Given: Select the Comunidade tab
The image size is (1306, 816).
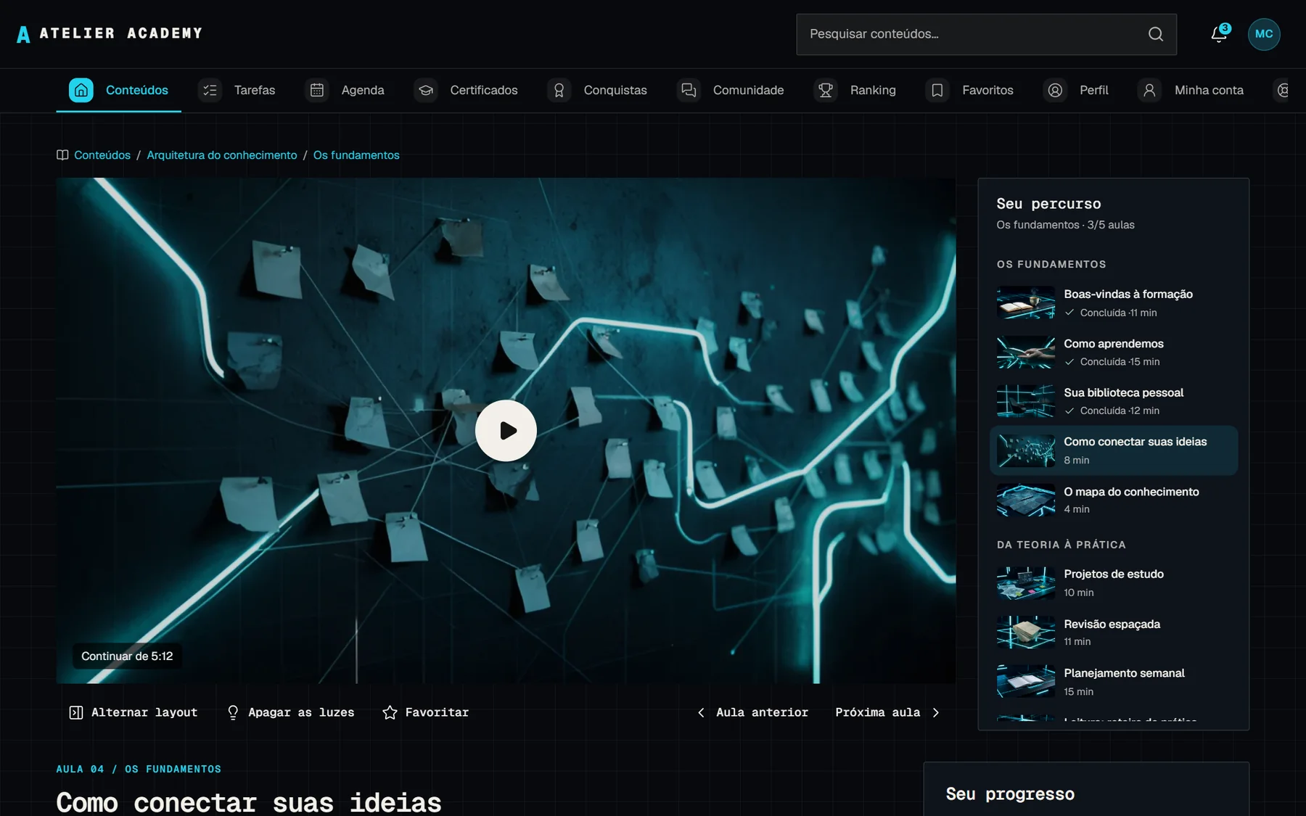Looking at the screenshot, I should coord(731,90).
